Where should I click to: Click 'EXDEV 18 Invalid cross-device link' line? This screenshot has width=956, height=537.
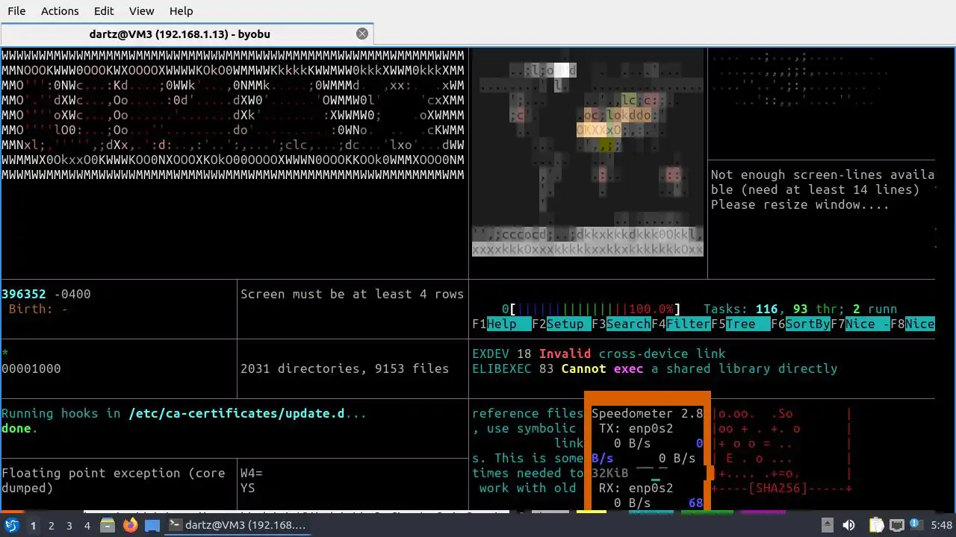click(x=599, y=354)
